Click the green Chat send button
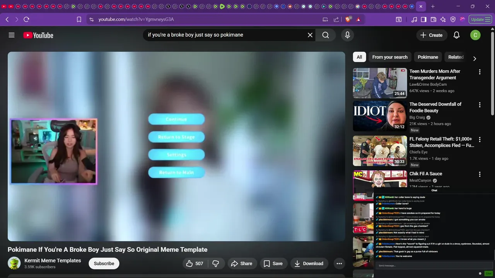495x278 pixels. point(488,273)
